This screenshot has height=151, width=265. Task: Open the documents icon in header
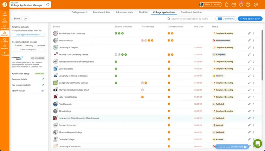[x=227, y=5]
